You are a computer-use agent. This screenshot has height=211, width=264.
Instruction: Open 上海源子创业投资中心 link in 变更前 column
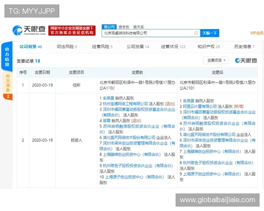[134, 177]
